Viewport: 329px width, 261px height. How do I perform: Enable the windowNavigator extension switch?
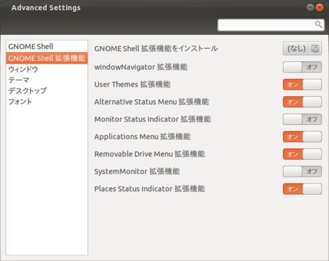(302, 67)
